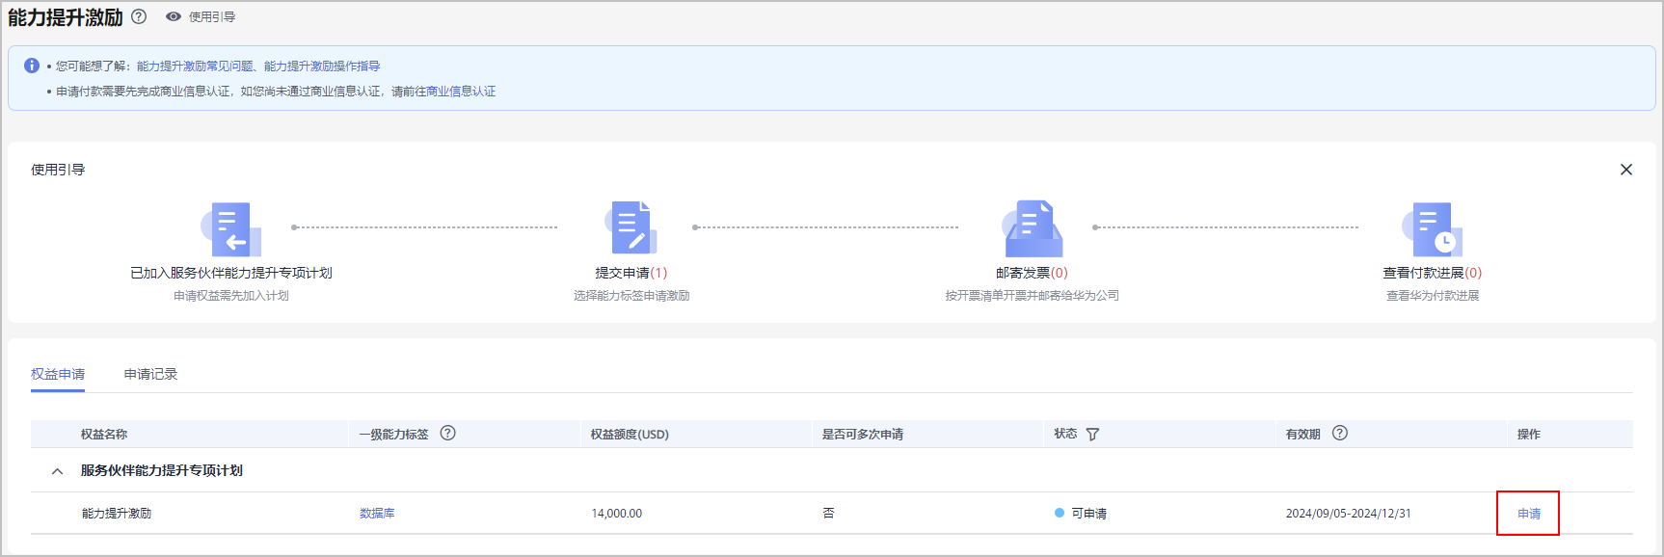Close the 使用引导 panel
The height and width of the screenshot is (557, 1664).
click(1626, 170)
